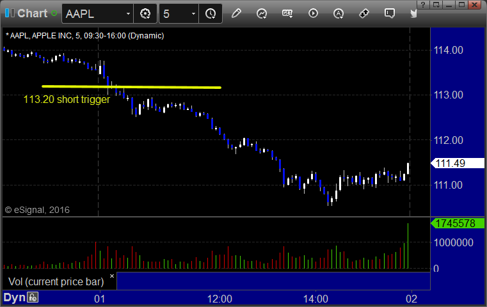Image resolution: width=487 pixels, height=307 pixels.
Task: Select the pencil drawing tool
Action: pyautogui.click(x=236, y=13)
